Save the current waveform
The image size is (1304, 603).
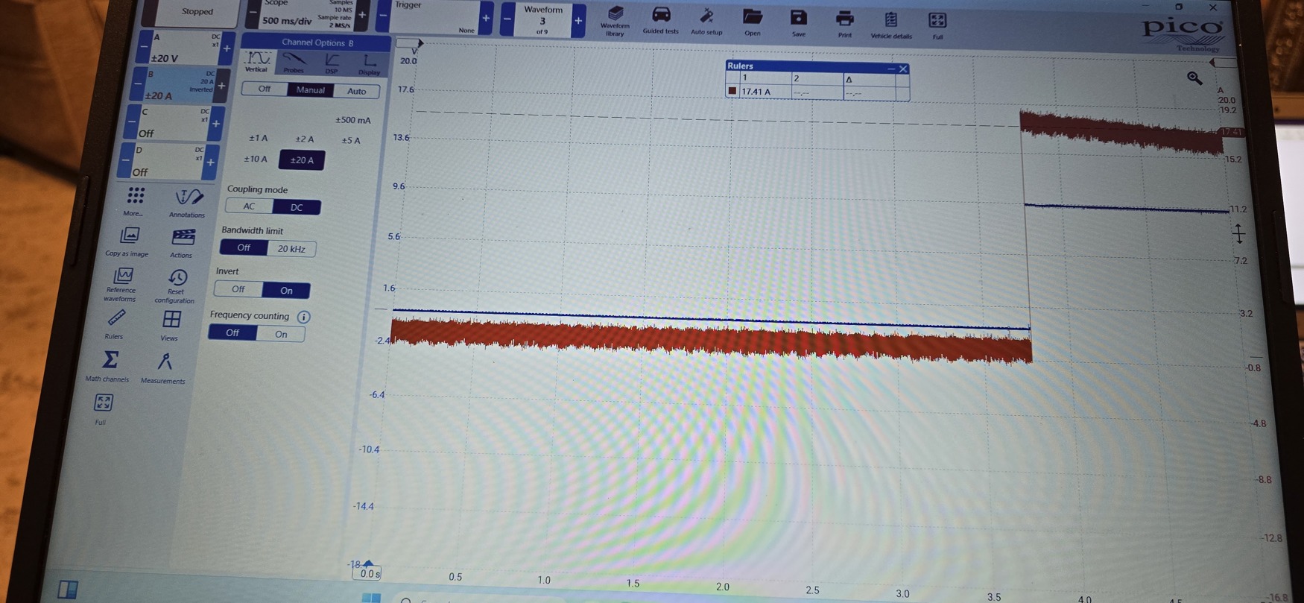[x=799, y=22]
